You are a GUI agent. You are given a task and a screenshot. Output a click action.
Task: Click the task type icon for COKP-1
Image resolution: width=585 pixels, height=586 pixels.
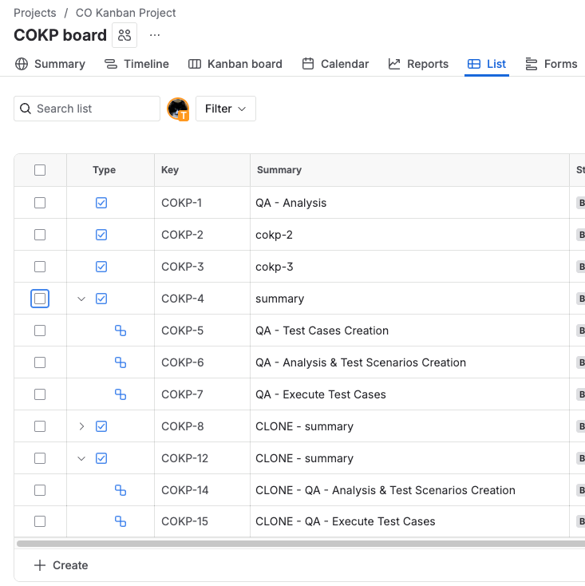(x=101, y=203)
